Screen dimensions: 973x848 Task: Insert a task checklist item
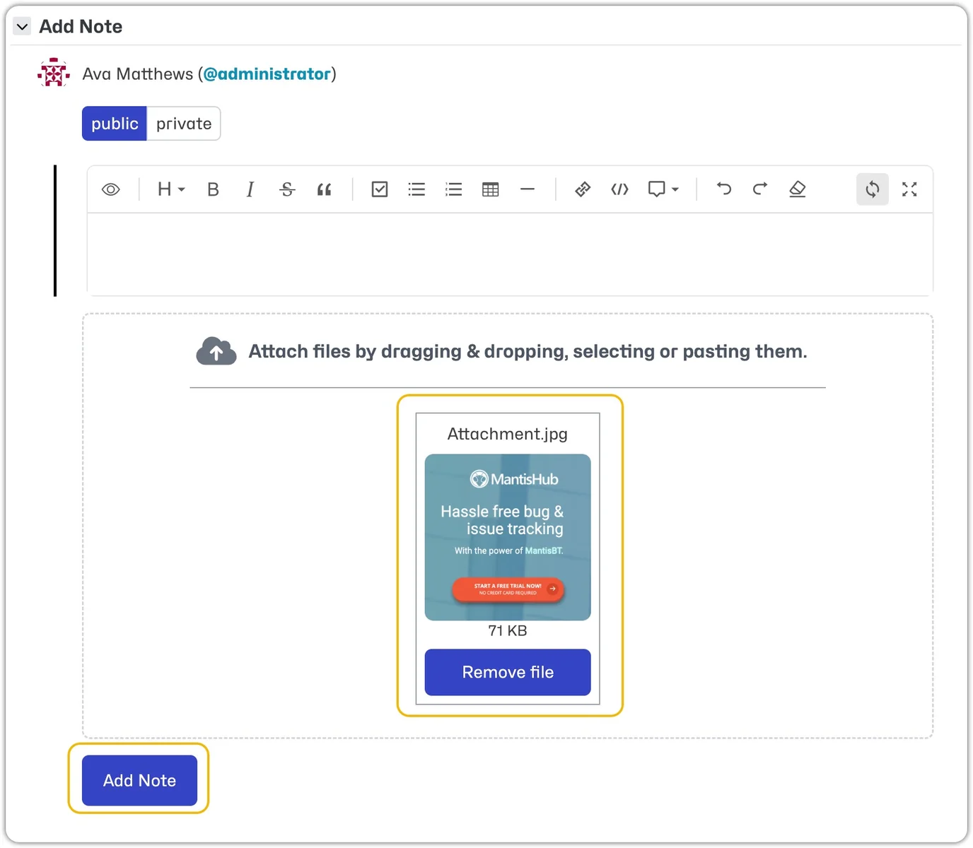[x=380, y=189]
